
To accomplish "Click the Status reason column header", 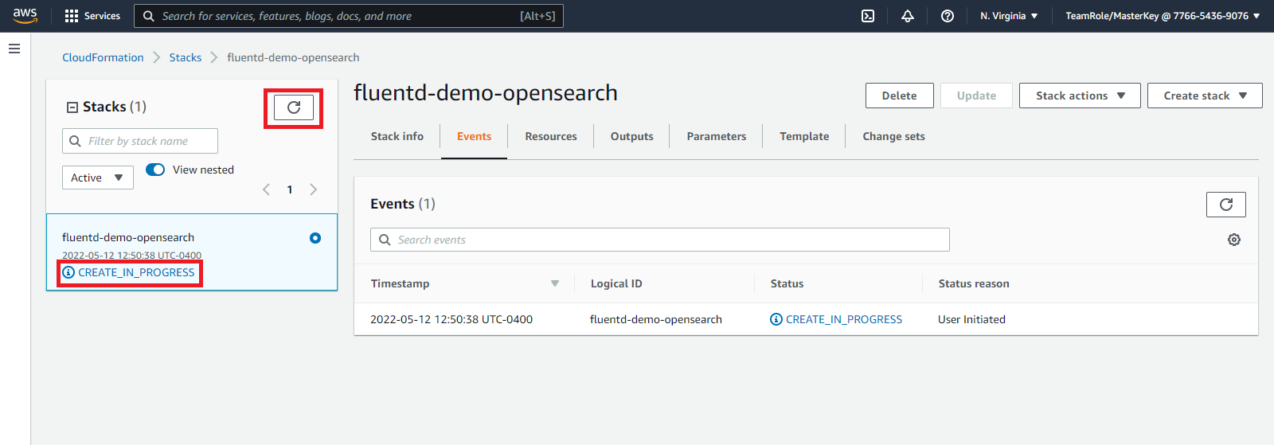I will click(x=974, y=283).
